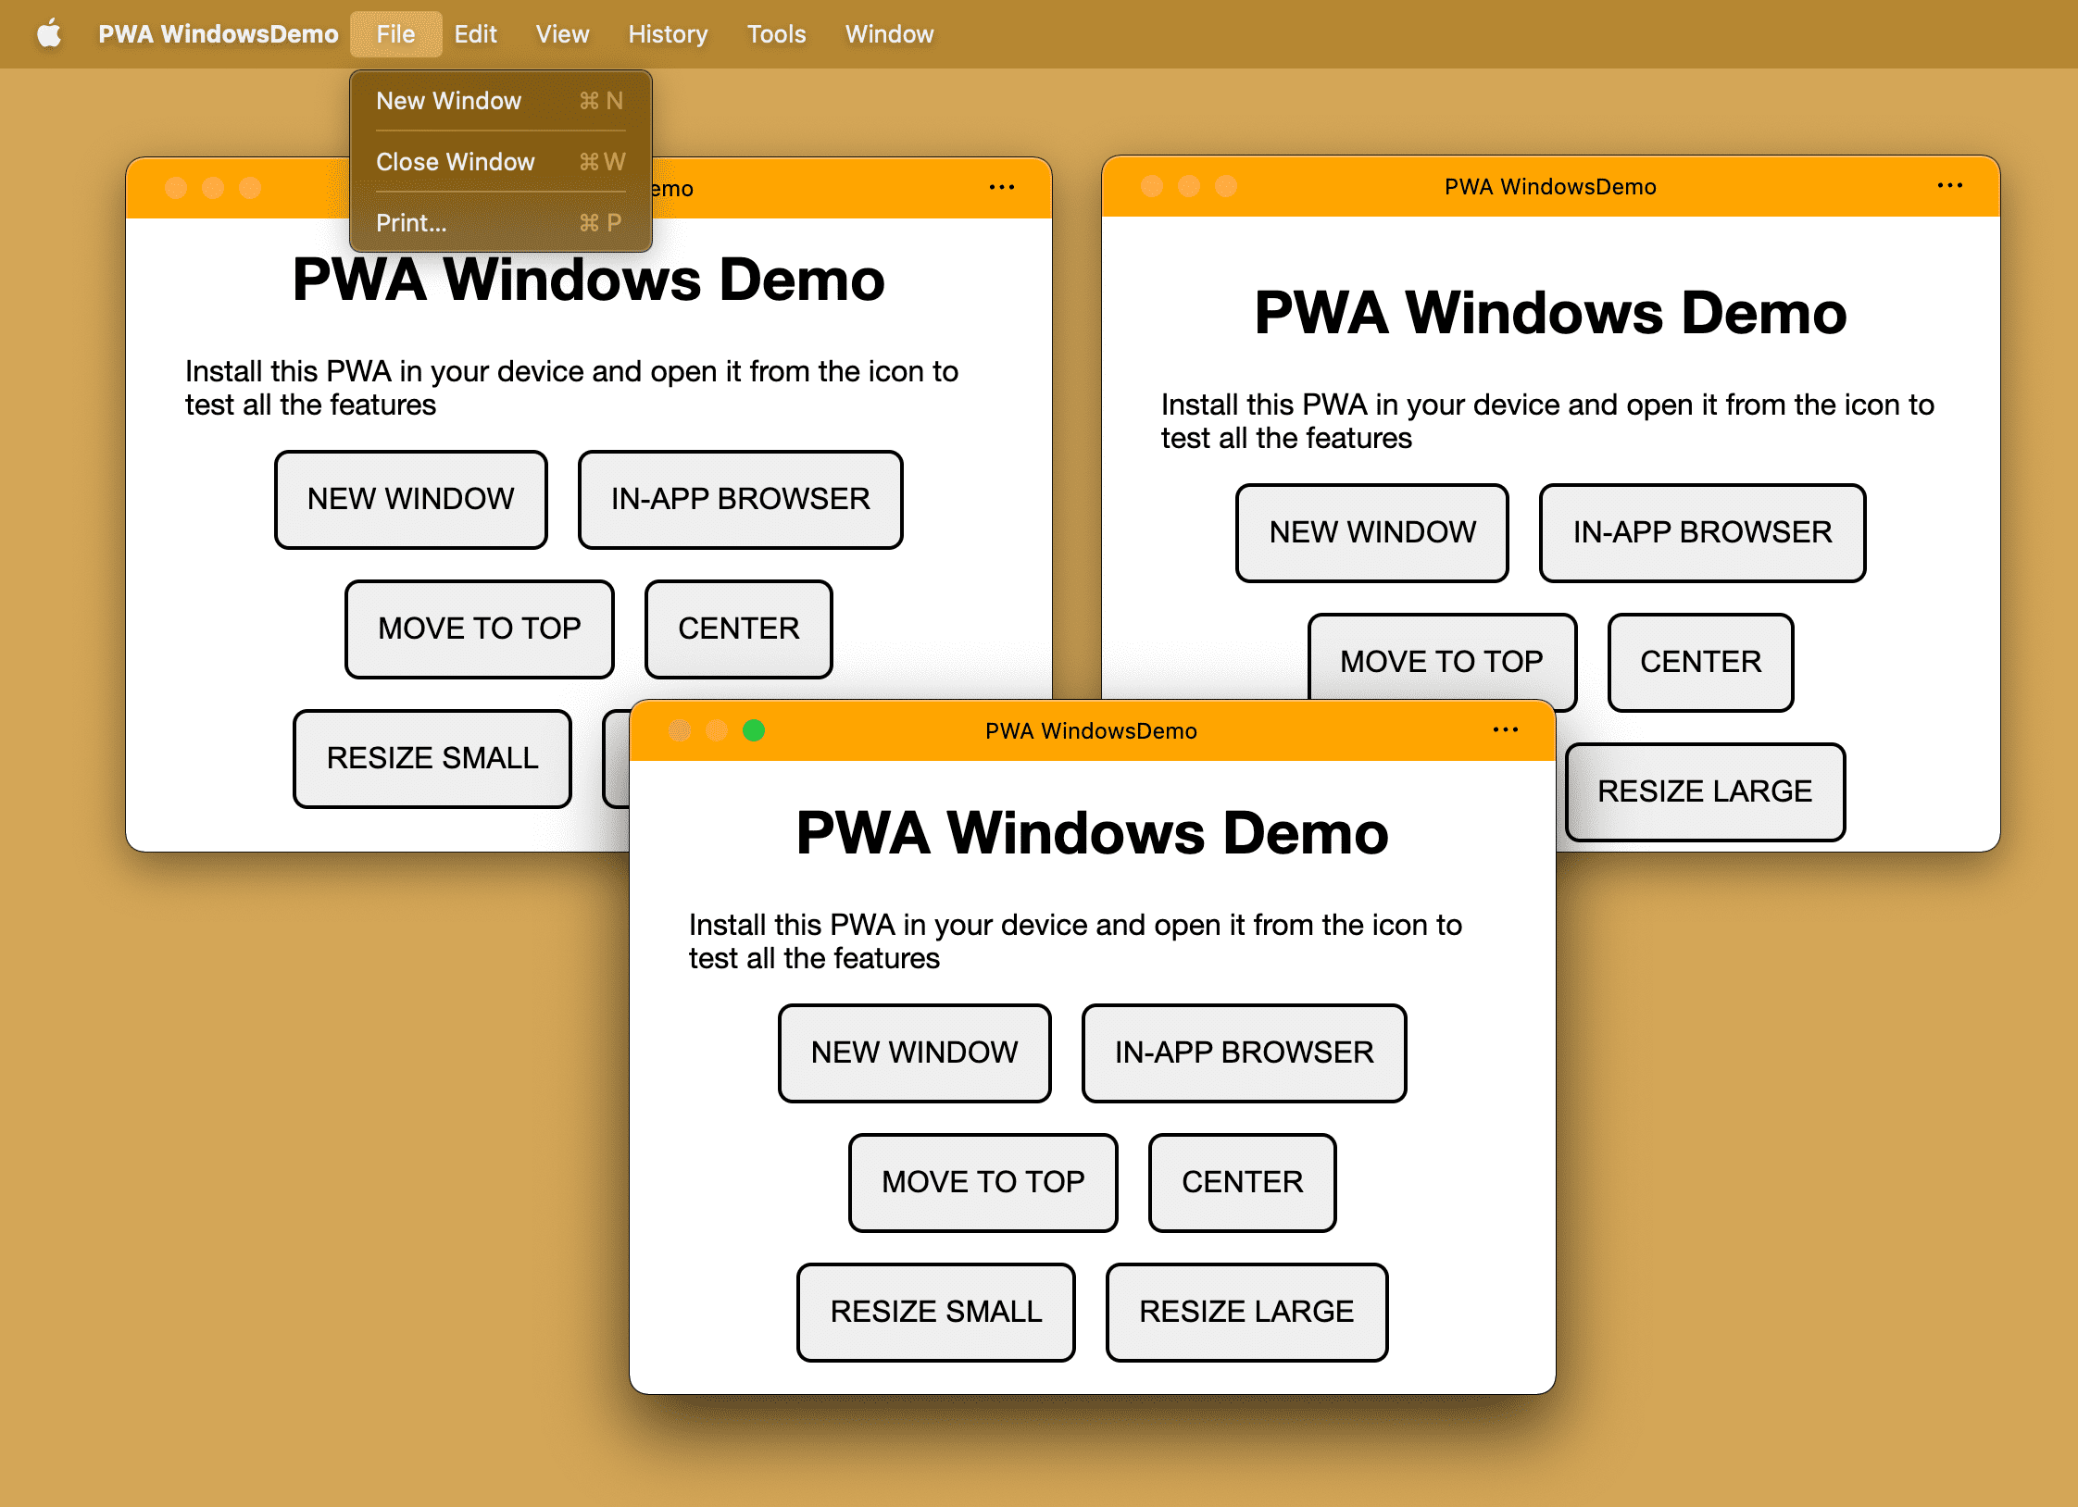The height and width of the screenshot is (1507, 2078).
Task: Click the three-dot menu in foreground window title
Action: click(x=1504, y=731)
